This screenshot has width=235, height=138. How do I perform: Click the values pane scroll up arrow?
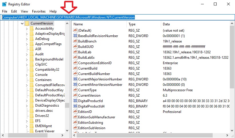pos(232,23)
